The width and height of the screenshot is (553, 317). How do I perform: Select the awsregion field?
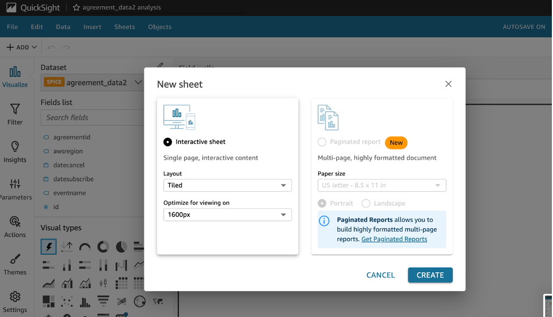pyautogui.click(x=68, y=151)
